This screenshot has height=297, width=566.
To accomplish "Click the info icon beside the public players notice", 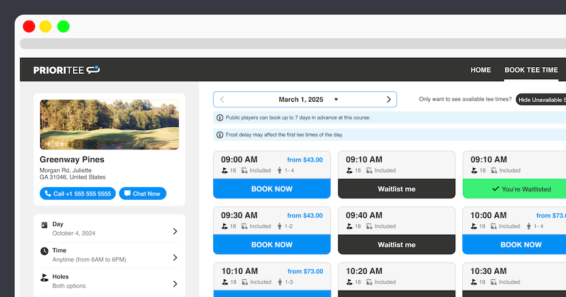I will pyautogui.click(x=219, y=117).
